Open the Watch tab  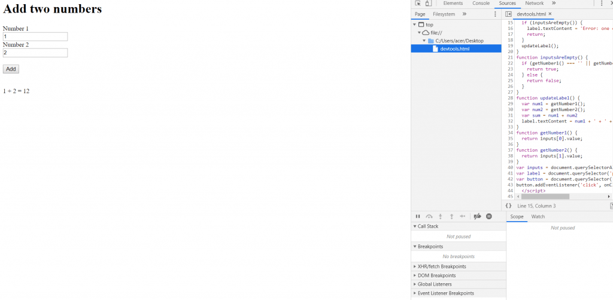(538, 216)
